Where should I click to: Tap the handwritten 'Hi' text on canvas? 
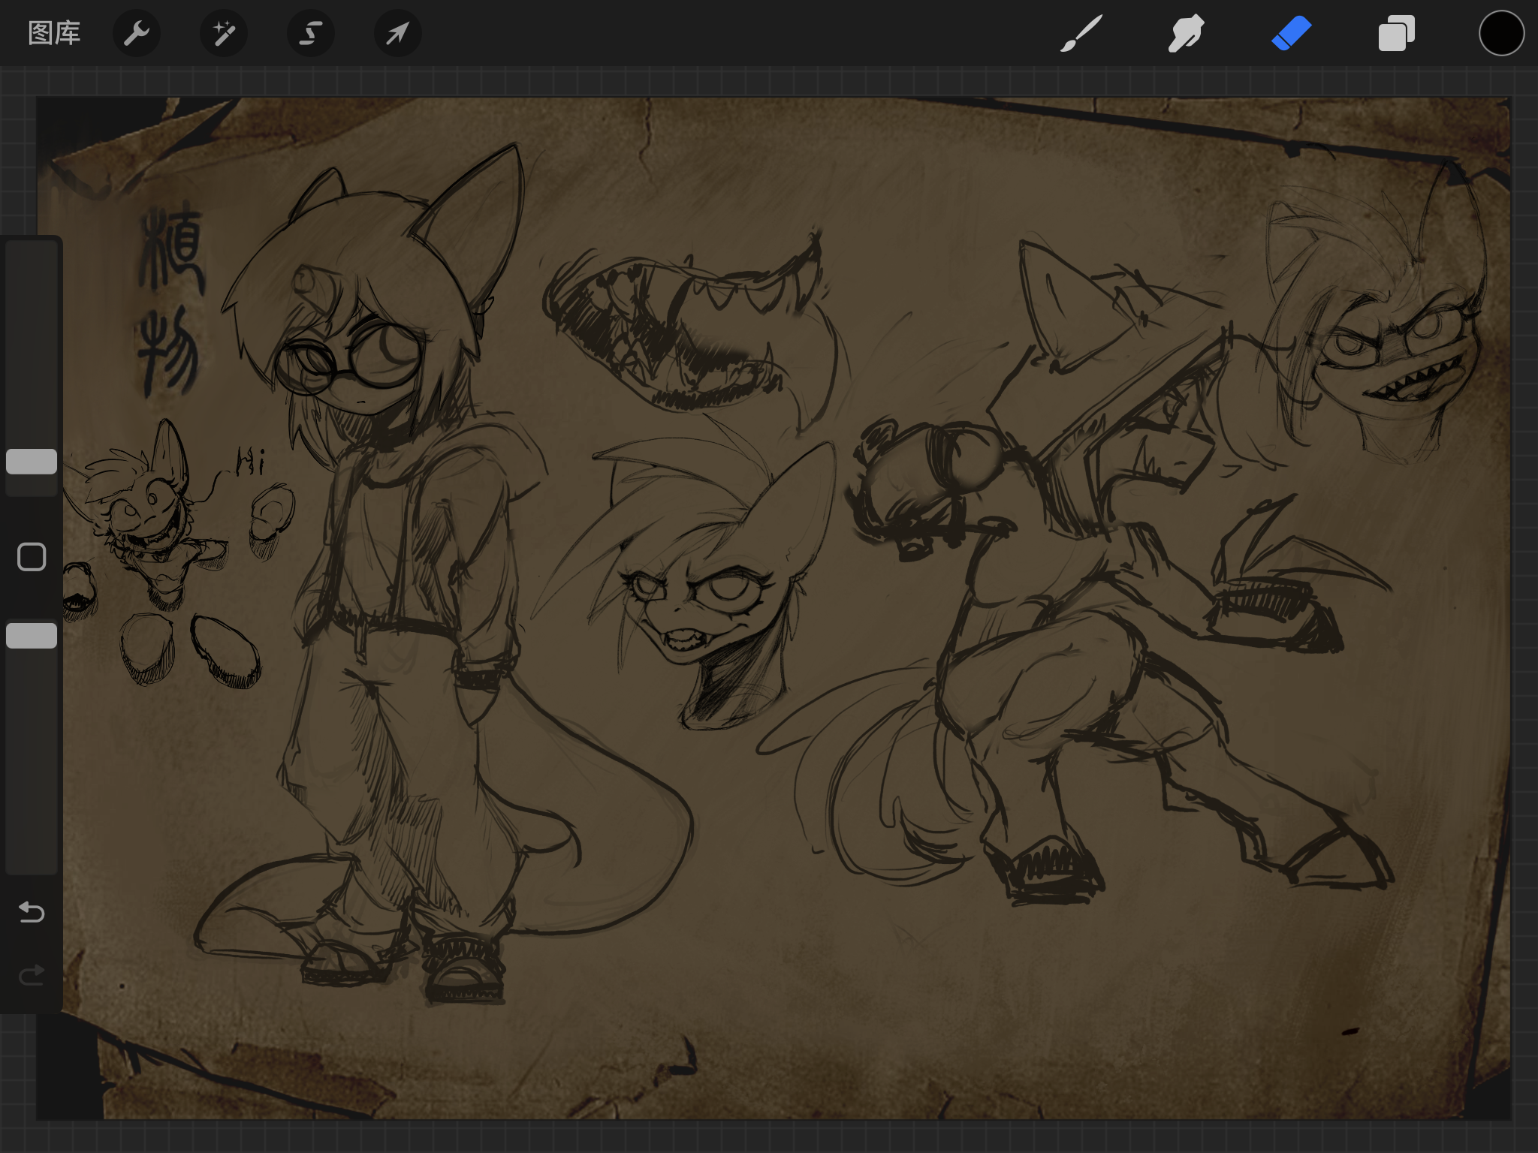point(249,462)
